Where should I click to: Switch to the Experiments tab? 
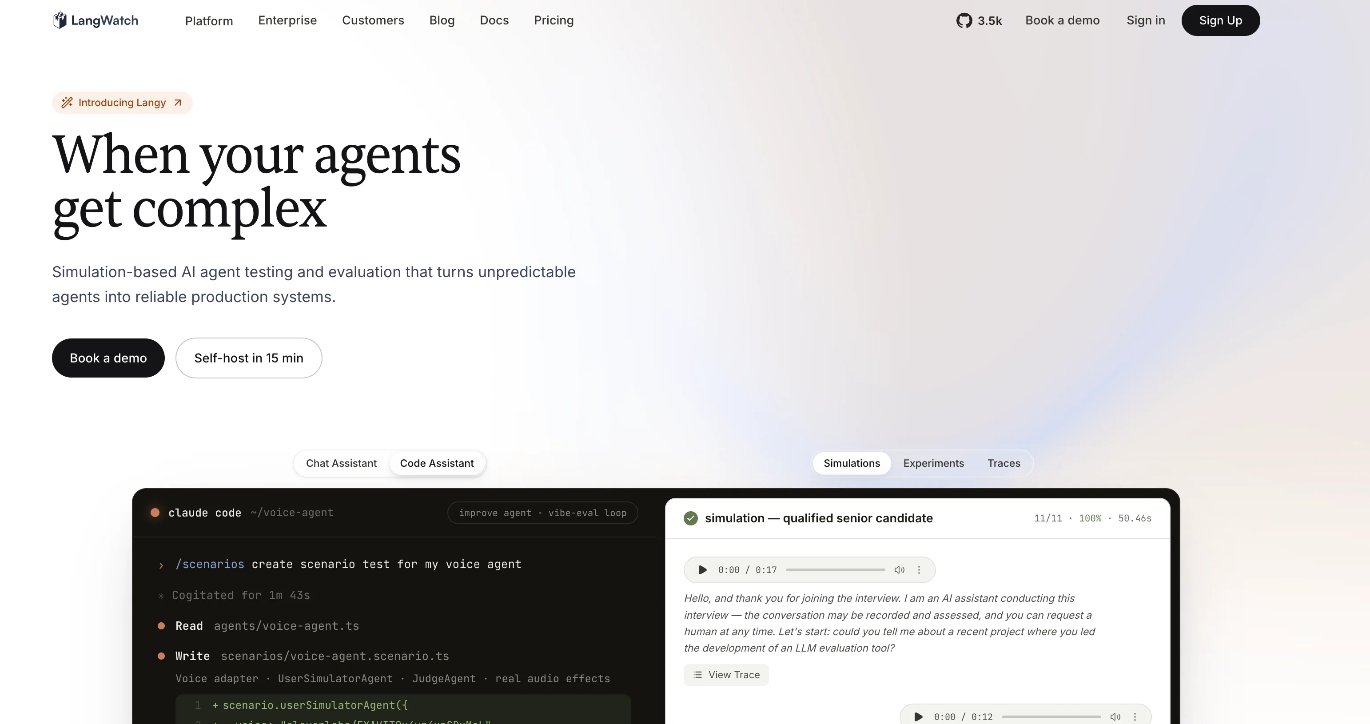click(933, 463)
